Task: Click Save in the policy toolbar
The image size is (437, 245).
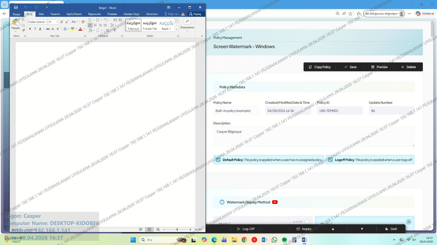Action: pos(350,67)
